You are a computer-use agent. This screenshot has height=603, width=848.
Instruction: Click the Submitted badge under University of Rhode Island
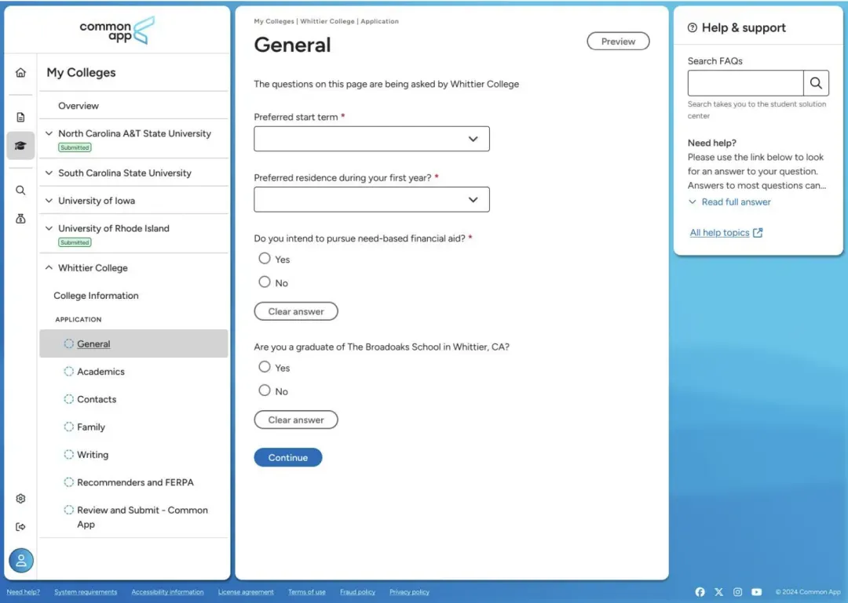(x=75, y=242)
